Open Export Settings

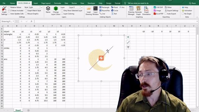(171, 11)
